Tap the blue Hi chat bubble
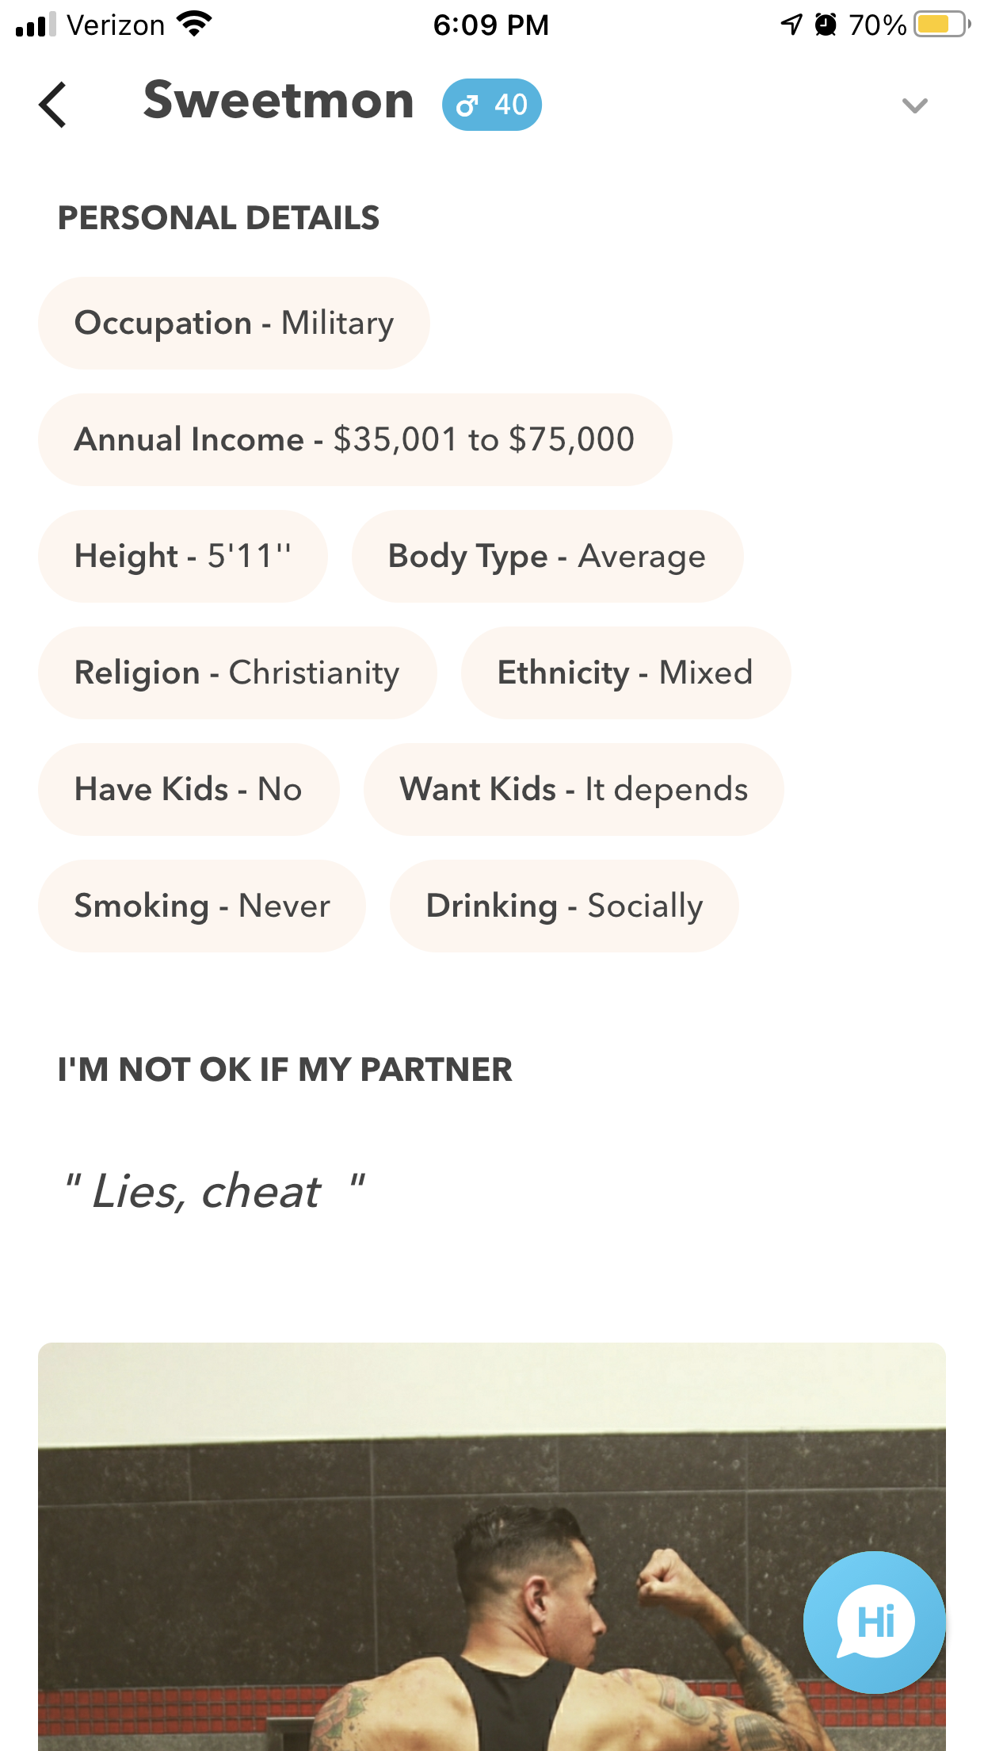The height and width of the screenshot is (1751, 984). point(875,1622)
